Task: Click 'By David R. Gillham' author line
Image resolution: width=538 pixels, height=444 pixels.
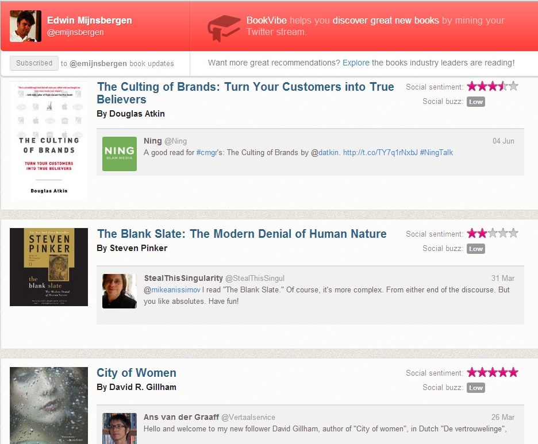Action: coord(137,387)
